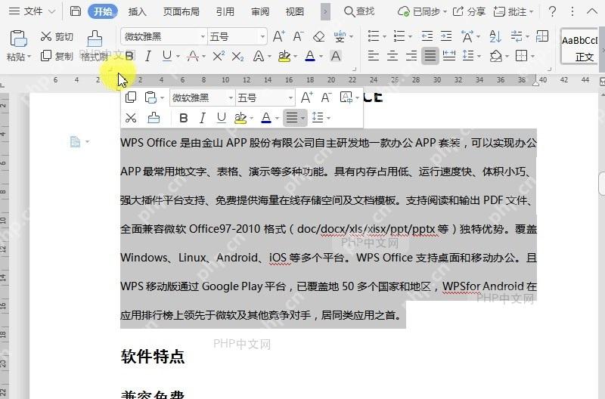The width and height of the screenshot is (605, 399).
Task: Align paragraph left in the ribbon
Action: pyautogui.click(x=373, y=56)
